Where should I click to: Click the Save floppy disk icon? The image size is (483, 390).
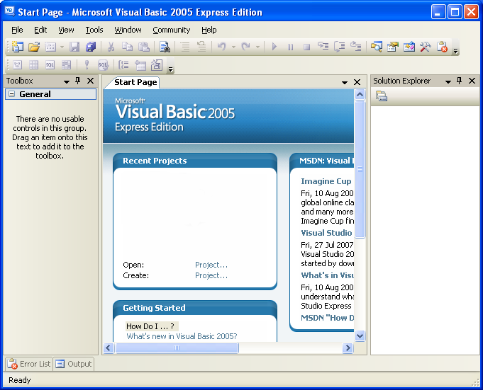pyautogui.click(x=74, y=47)
